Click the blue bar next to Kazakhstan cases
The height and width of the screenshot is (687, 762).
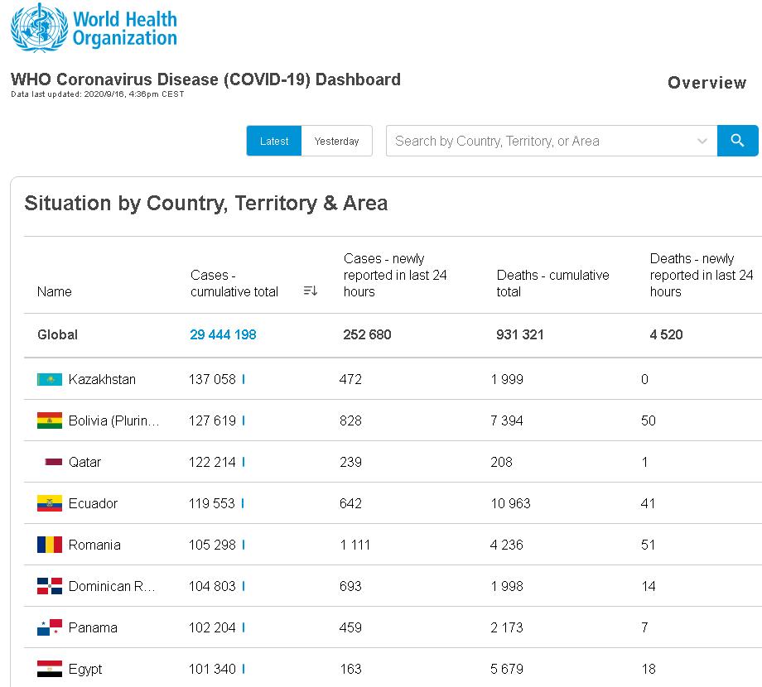click(244, 379)
